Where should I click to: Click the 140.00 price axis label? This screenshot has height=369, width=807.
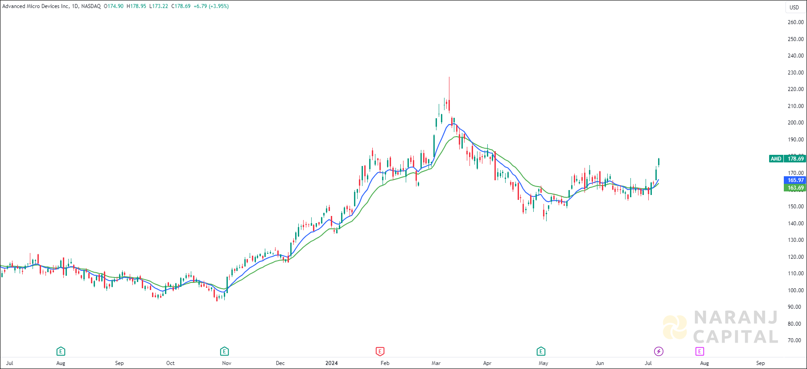coord(795,224)
